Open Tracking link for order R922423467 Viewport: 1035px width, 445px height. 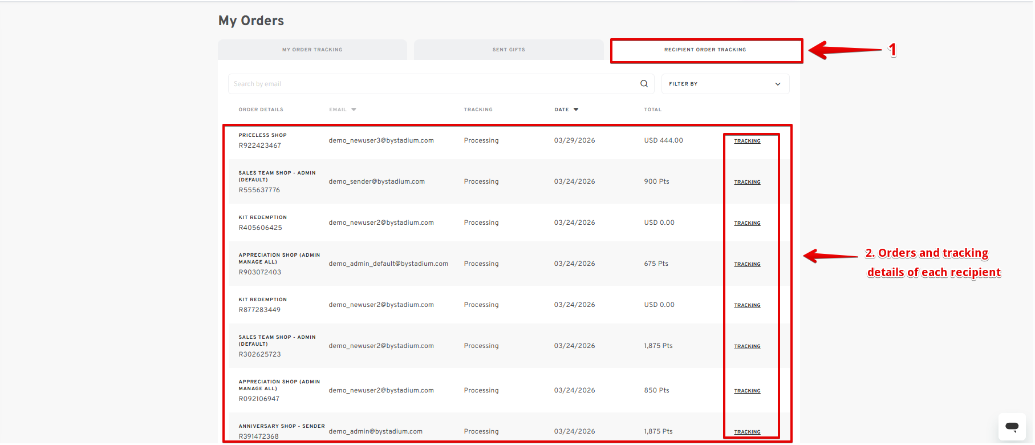pos(747,141)
